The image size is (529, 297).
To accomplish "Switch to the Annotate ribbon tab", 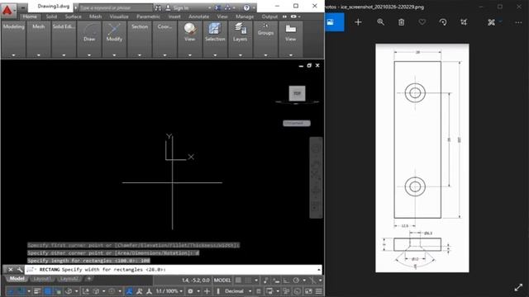I will coord(198,16).
